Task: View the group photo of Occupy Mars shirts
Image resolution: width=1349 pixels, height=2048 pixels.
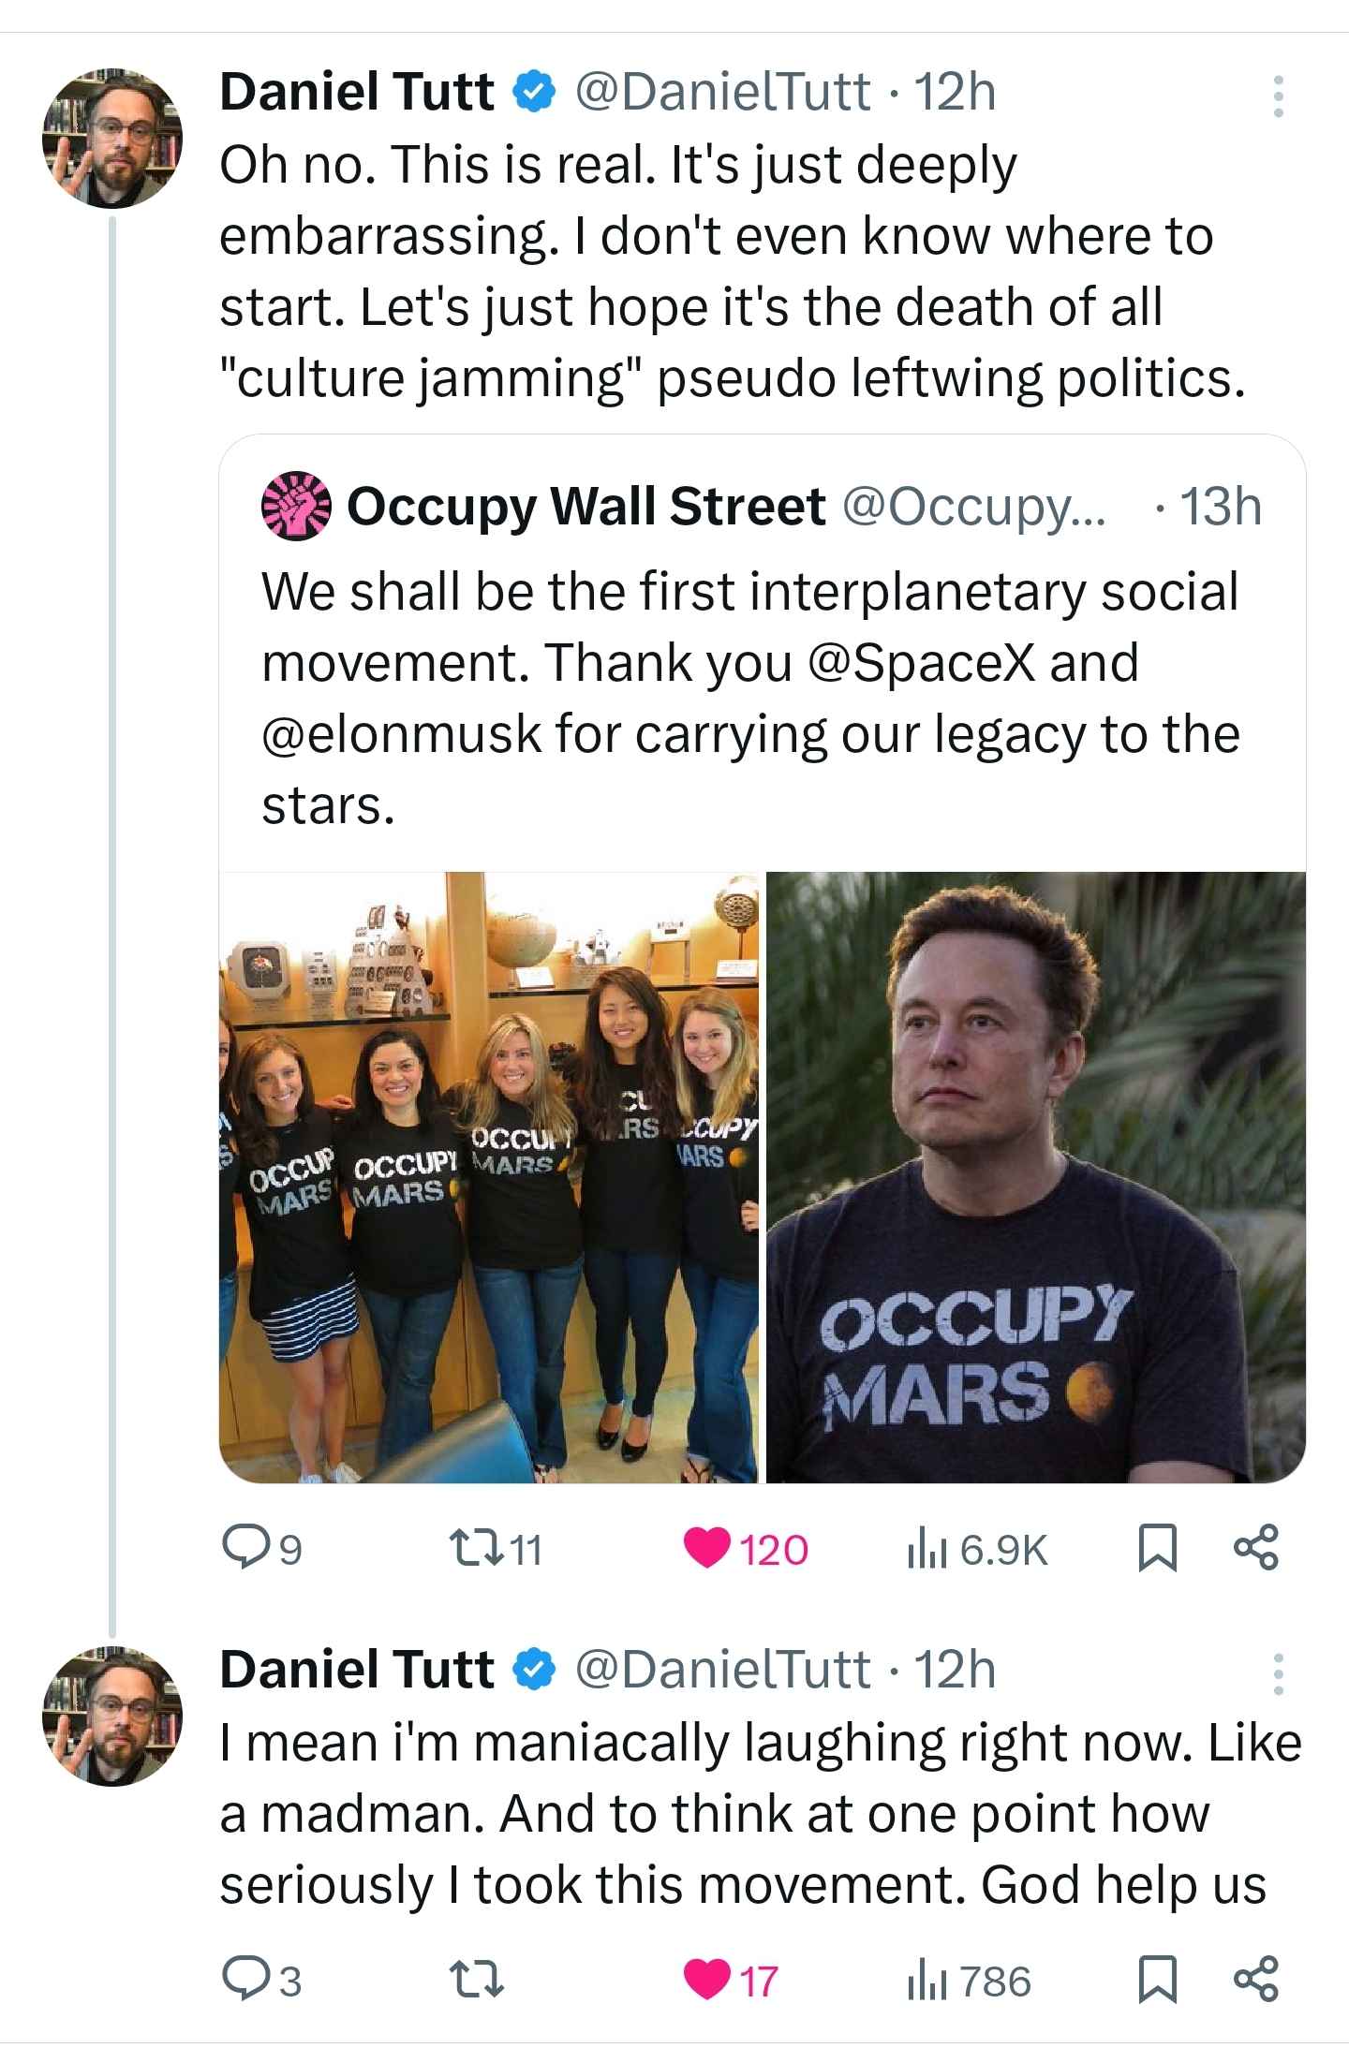Action: 489,1177
